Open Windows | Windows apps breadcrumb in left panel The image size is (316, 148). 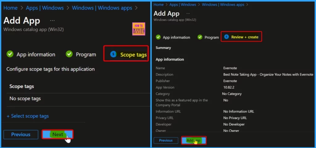click(x=102, y=8)
